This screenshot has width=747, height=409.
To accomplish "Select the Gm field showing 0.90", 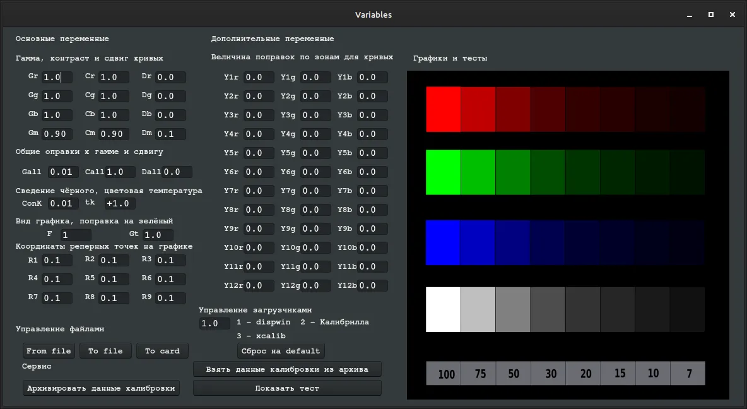I will coord(57,134).
